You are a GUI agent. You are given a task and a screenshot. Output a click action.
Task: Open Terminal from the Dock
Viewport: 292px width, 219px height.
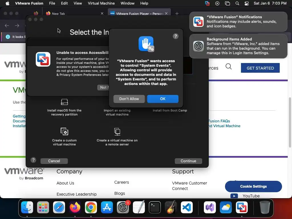[155, 207]
